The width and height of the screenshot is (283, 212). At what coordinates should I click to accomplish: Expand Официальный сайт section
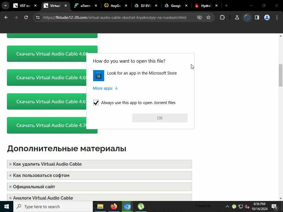pyautogui.click(x=99, y=187)
